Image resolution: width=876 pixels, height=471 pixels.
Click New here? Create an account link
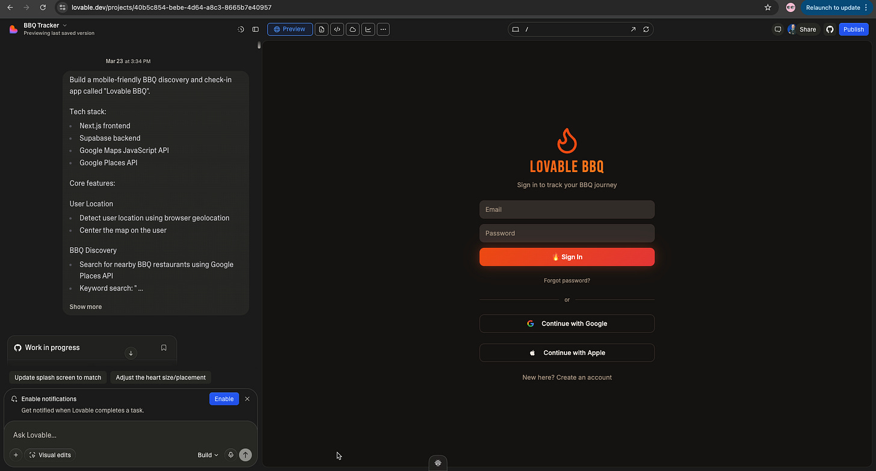click(x=567, y=378)
